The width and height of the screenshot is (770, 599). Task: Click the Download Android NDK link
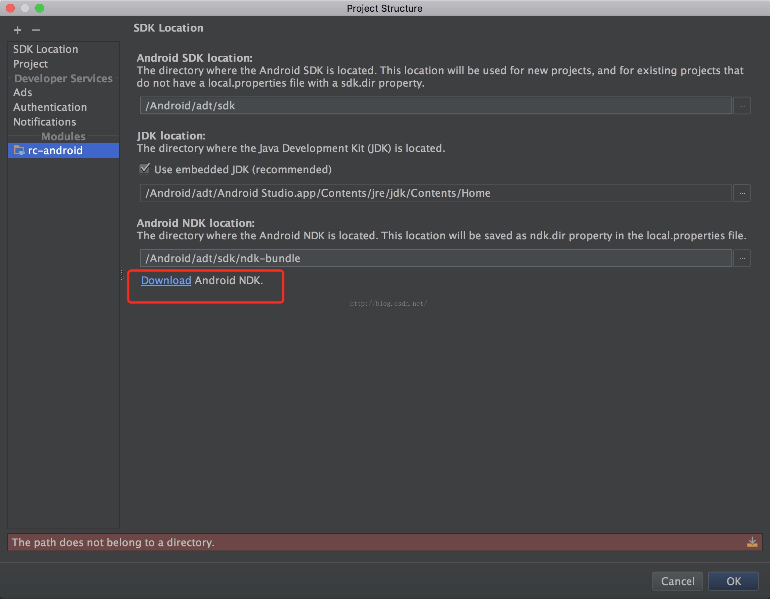pyautogui.click(x=166, y=280)
